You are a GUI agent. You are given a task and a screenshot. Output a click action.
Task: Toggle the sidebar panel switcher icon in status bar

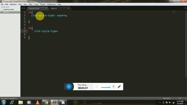pos(2,98)
